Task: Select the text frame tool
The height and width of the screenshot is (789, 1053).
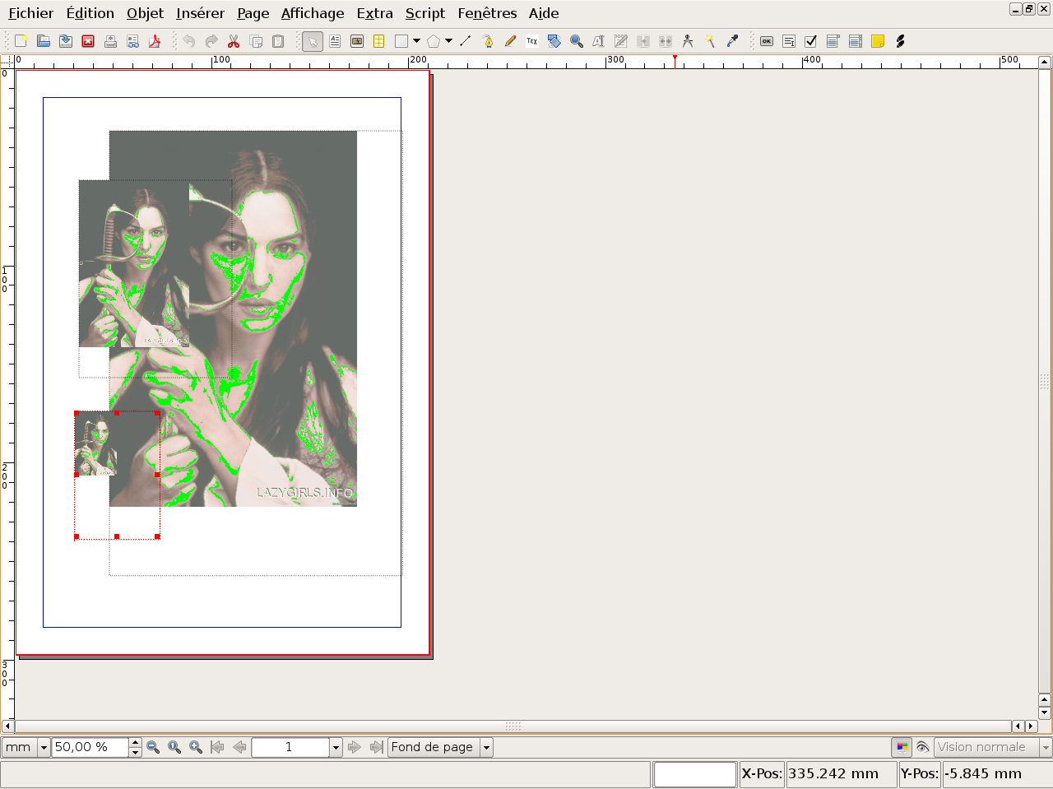Action: point(335,41)
